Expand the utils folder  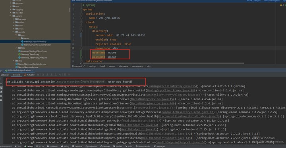tap(14, 61)
